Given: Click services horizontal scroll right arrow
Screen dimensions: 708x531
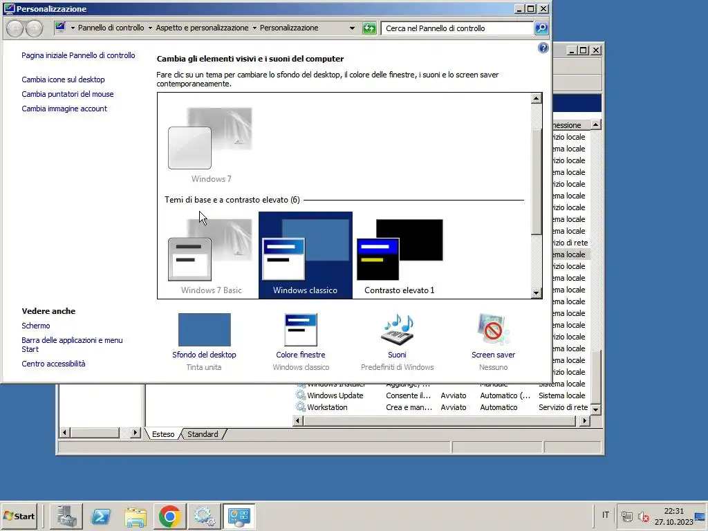Looking at the screenshot, I should 585,421.
